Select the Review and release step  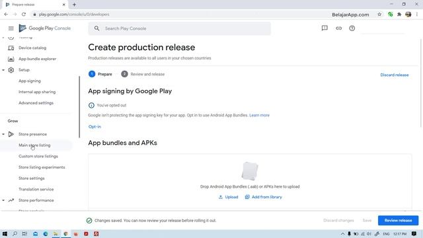click(x=143, y=74)
